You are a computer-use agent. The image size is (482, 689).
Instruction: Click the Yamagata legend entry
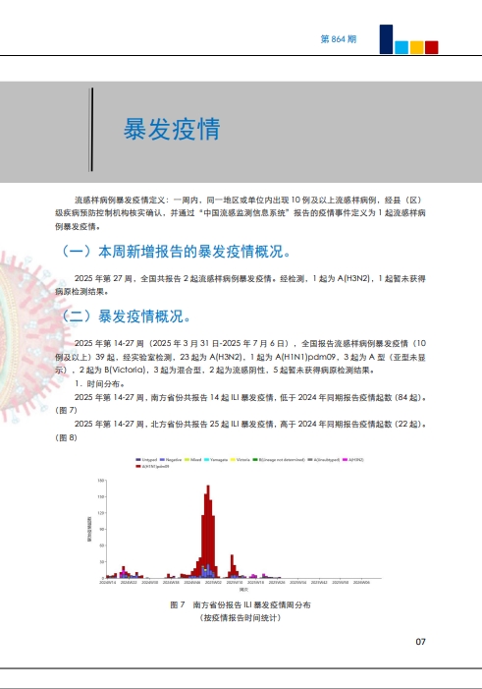click(x=216, y=460)
